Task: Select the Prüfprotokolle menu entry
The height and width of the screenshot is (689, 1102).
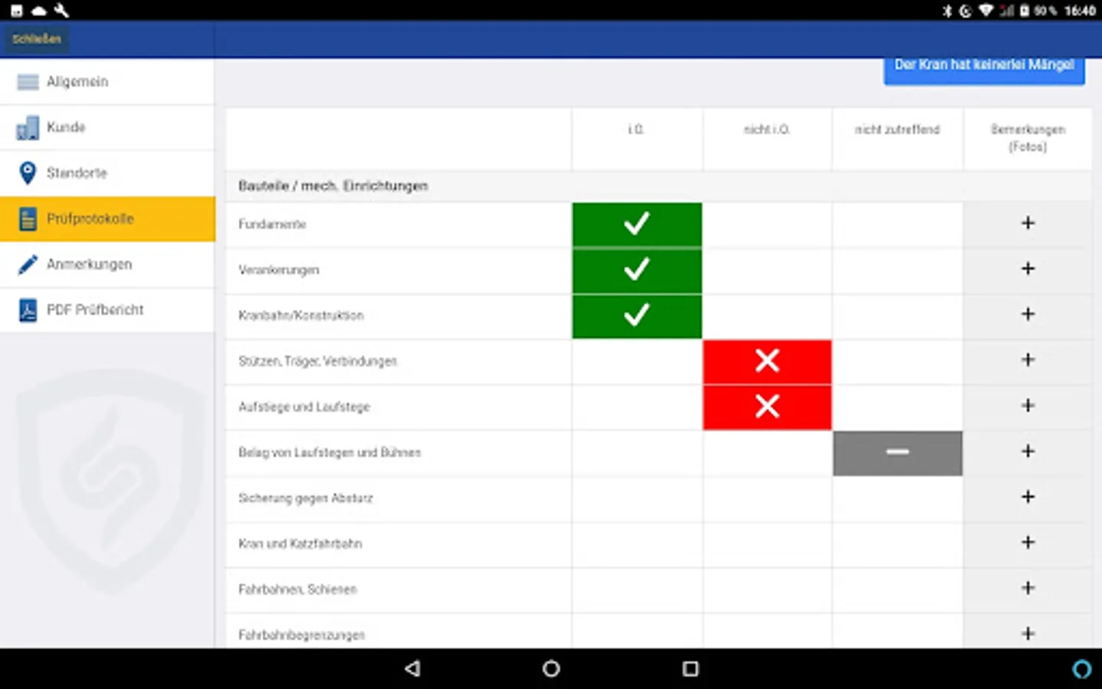Action: [107, 219]
